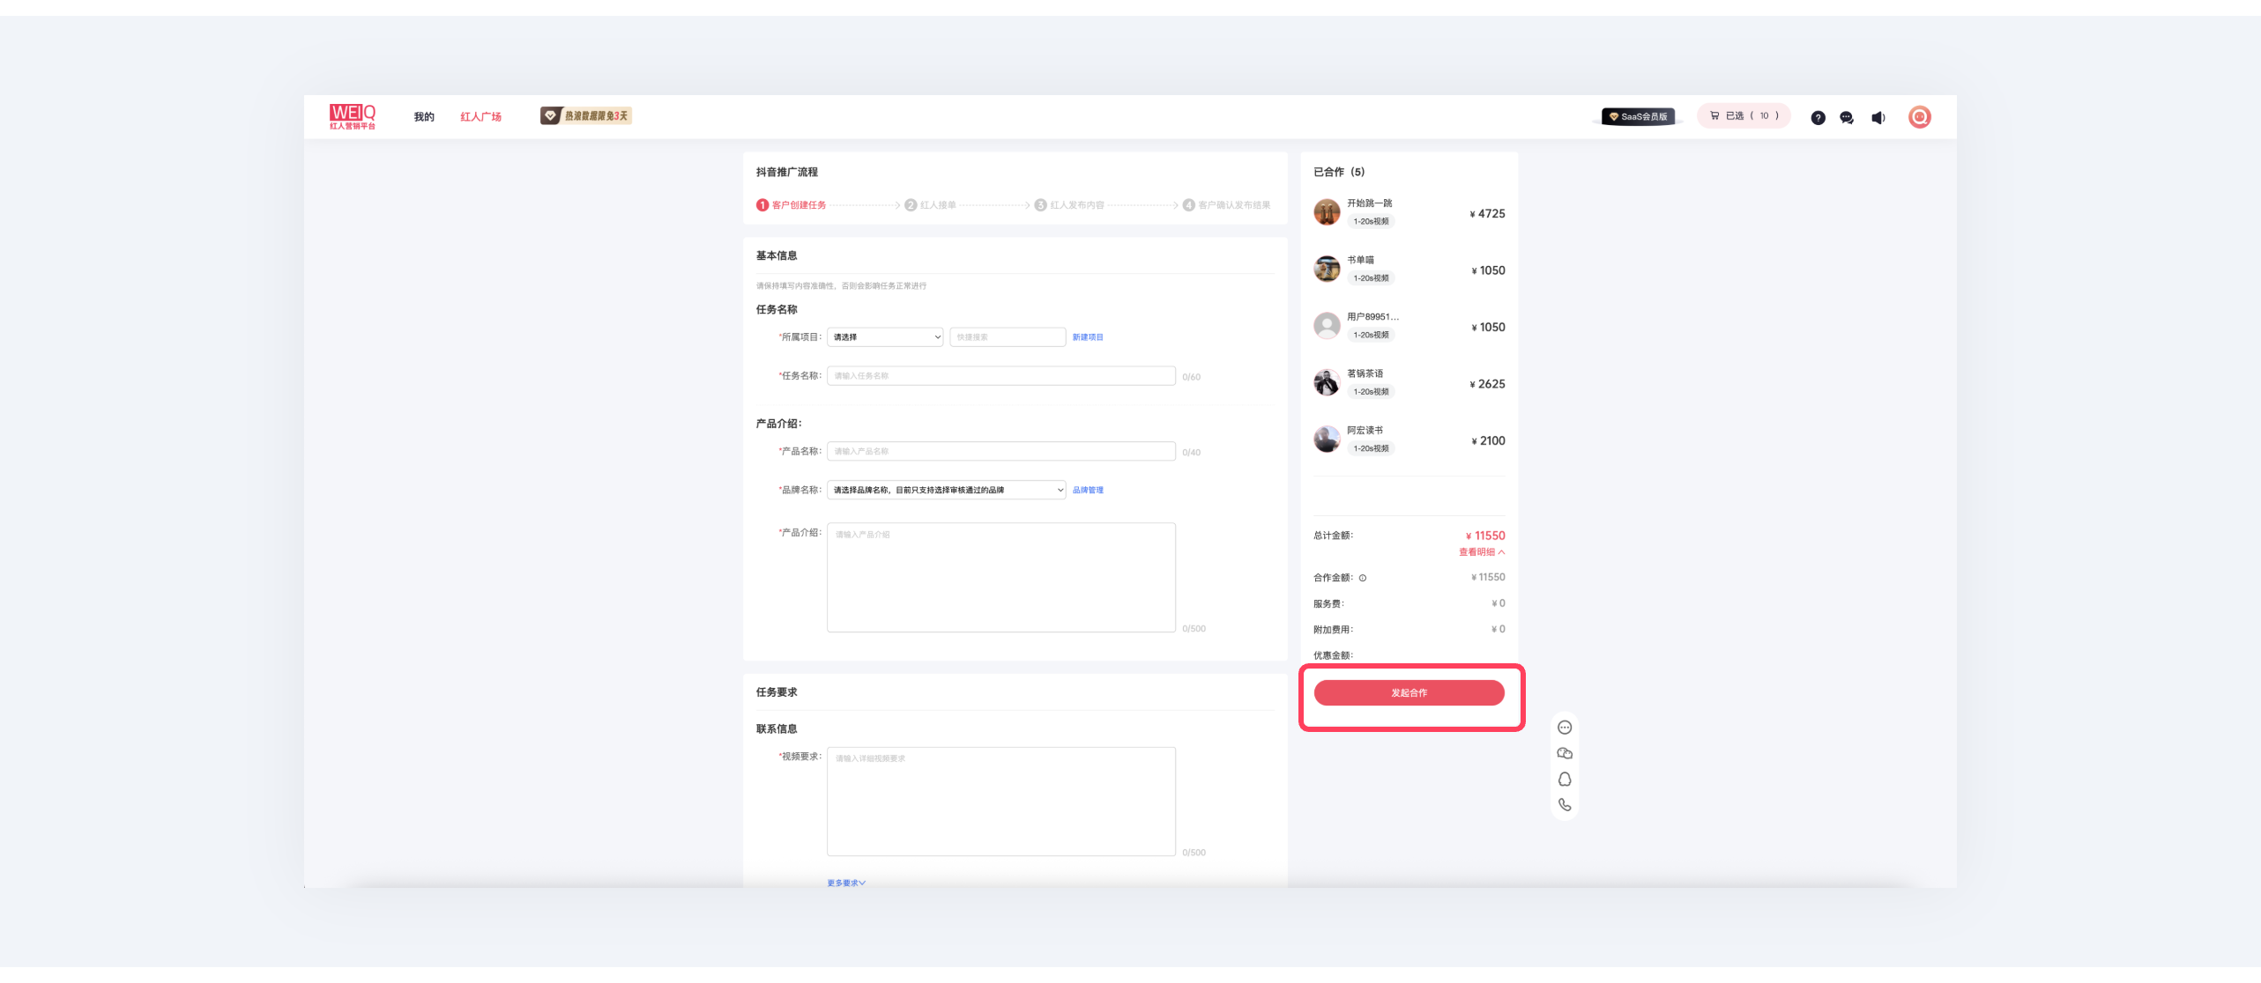The height and width of the screenshot is (983, 2261).
Task: Expand 更多要求 section
Action: [x=846, y=882]
